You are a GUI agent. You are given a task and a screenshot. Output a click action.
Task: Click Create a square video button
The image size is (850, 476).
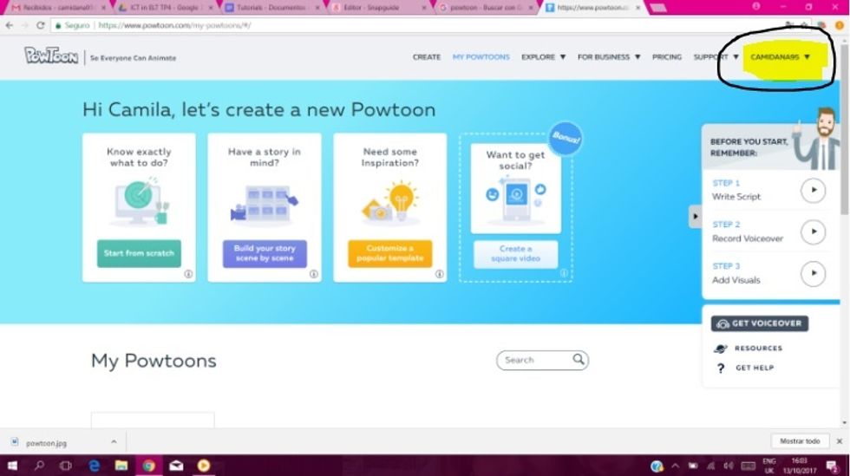point(515,254)
